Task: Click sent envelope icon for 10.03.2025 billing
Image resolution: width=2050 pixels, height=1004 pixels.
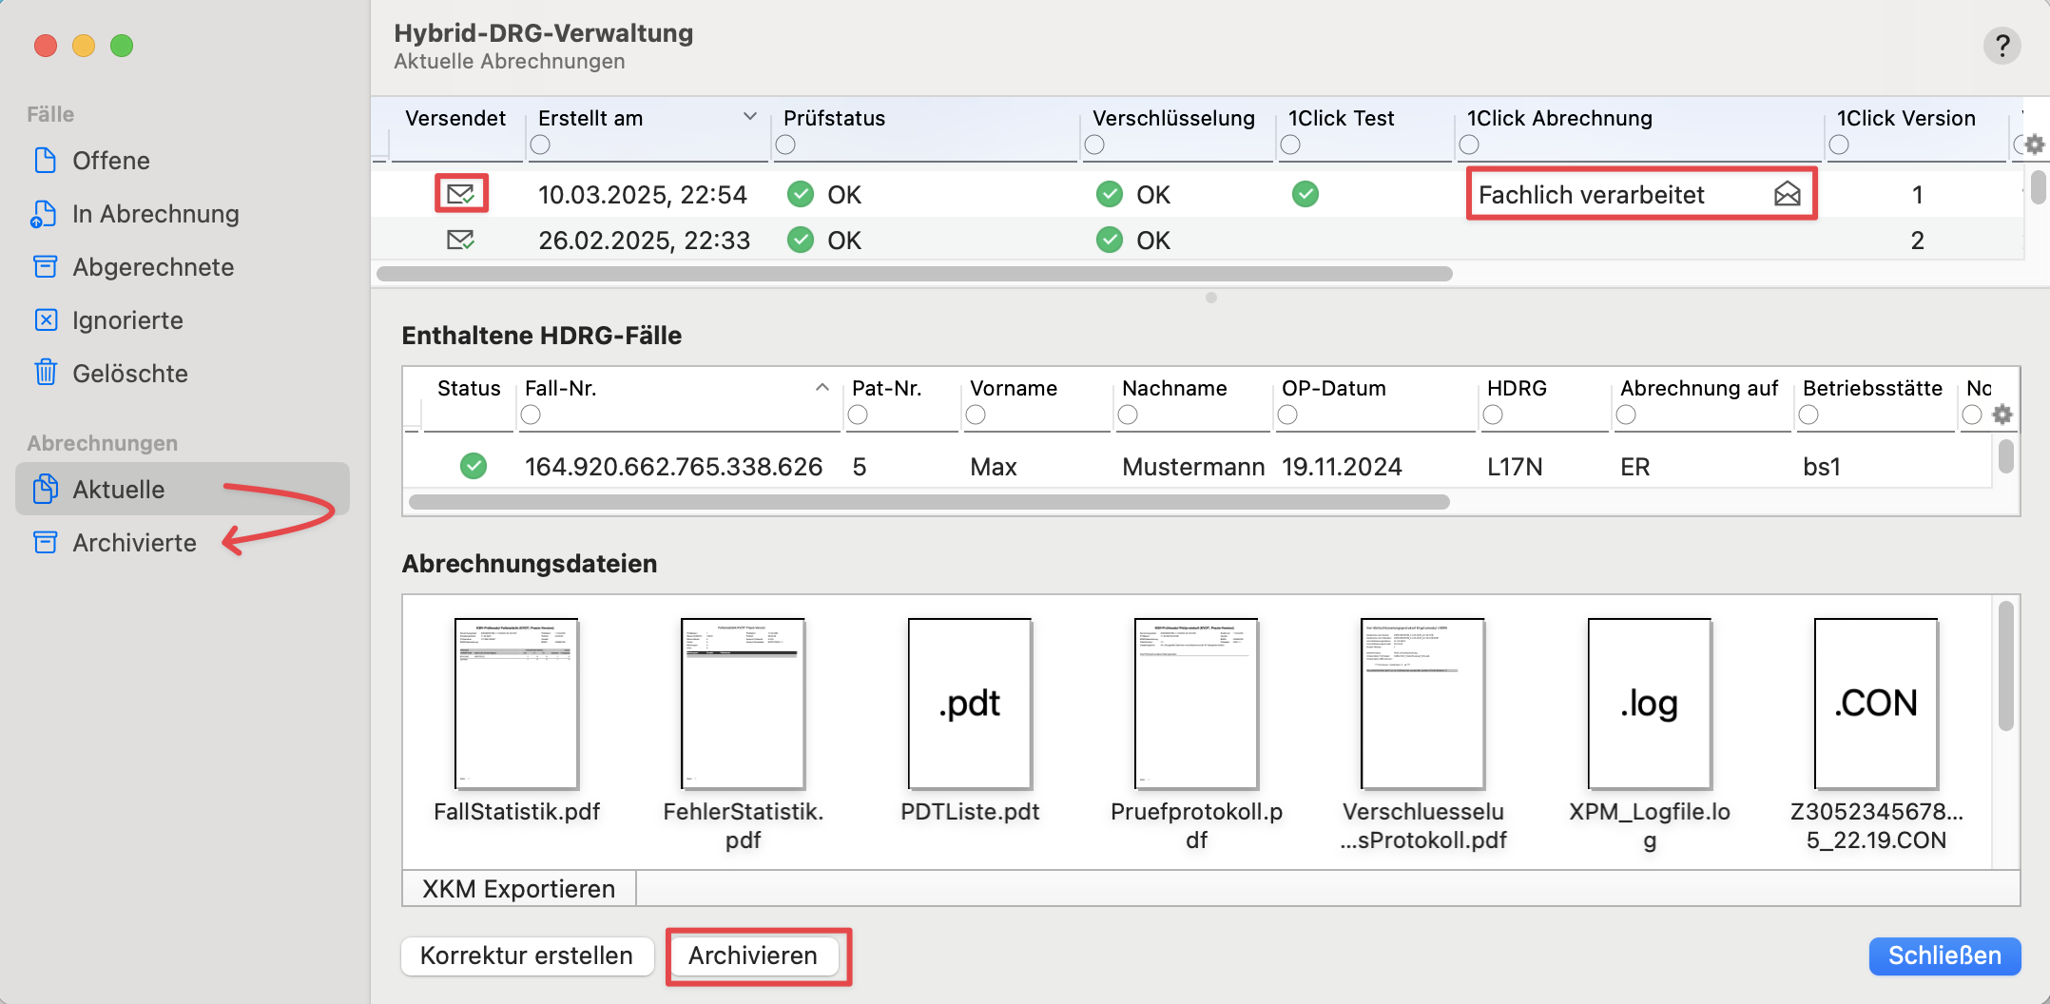Action: (461, 194)
